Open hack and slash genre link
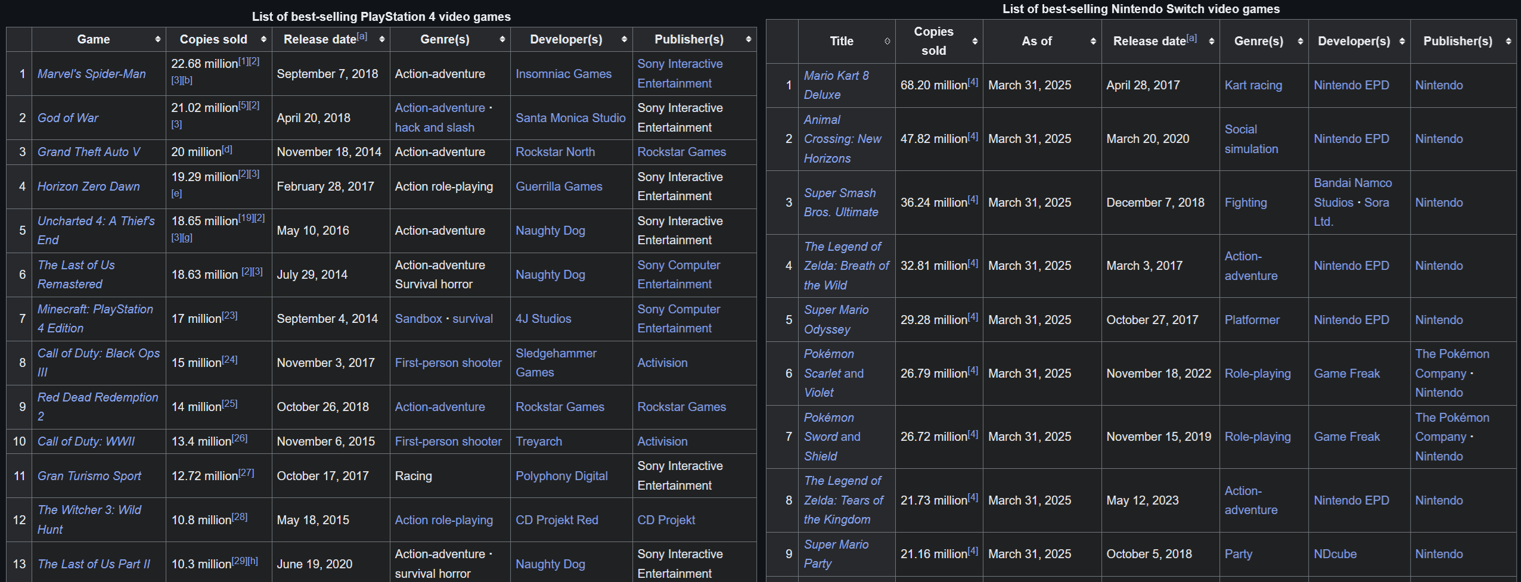This screenshot has width=1521, height=582. (x=434, y=127)
